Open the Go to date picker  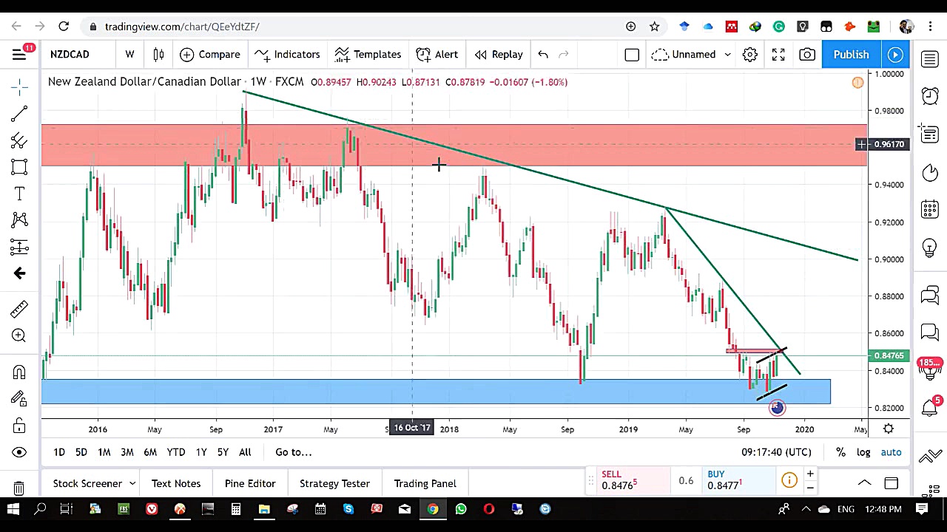click(x=294, y=452)
